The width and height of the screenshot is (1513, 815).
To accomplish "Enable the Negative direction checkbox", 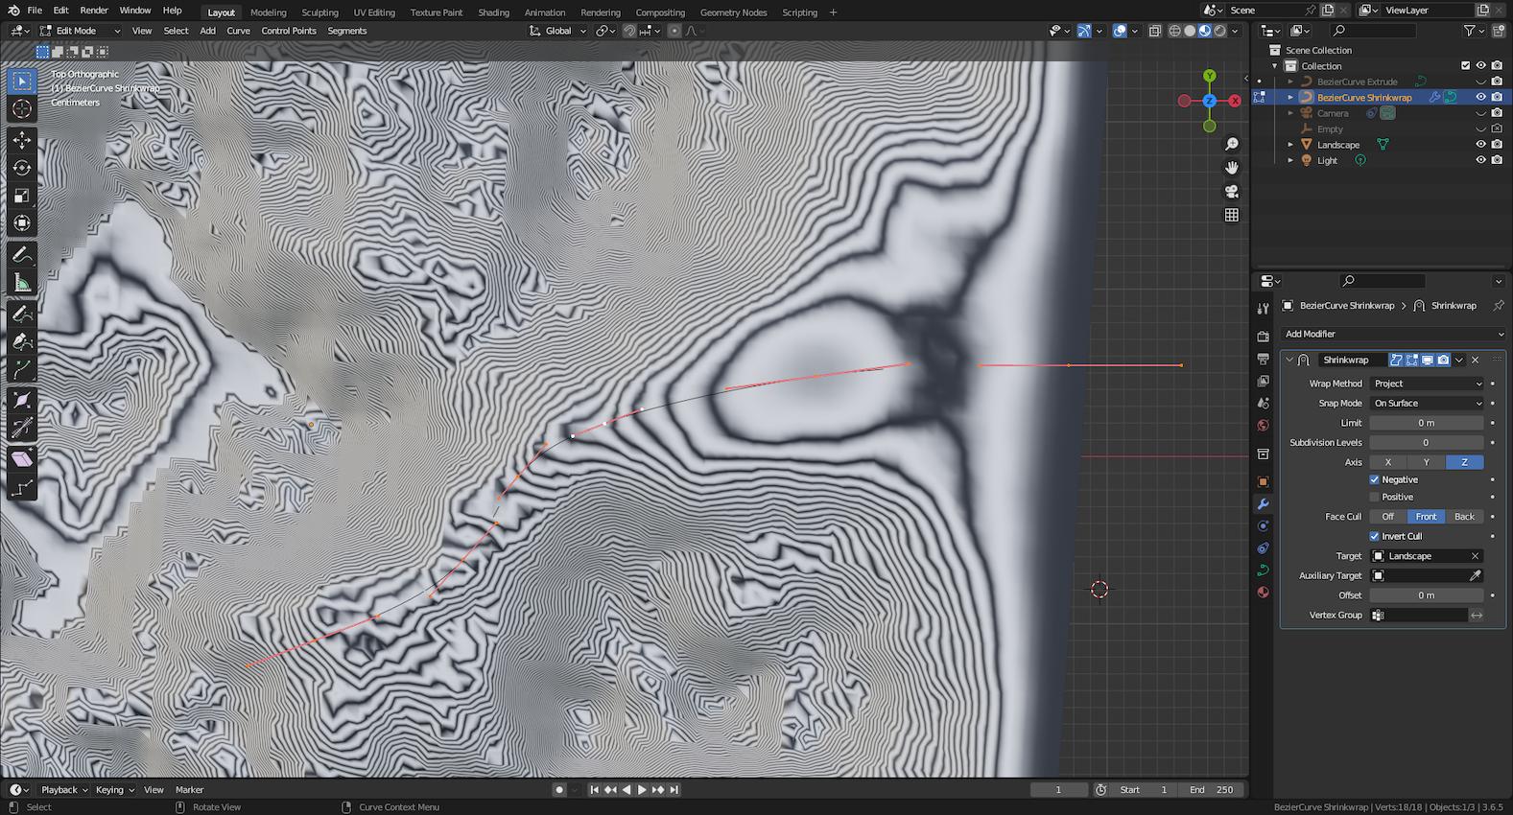I will tap(1375, 479).
